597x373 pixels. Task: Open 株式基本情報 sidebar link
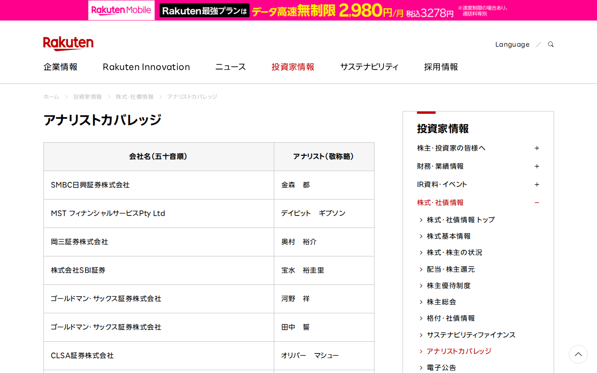(449, 236)
